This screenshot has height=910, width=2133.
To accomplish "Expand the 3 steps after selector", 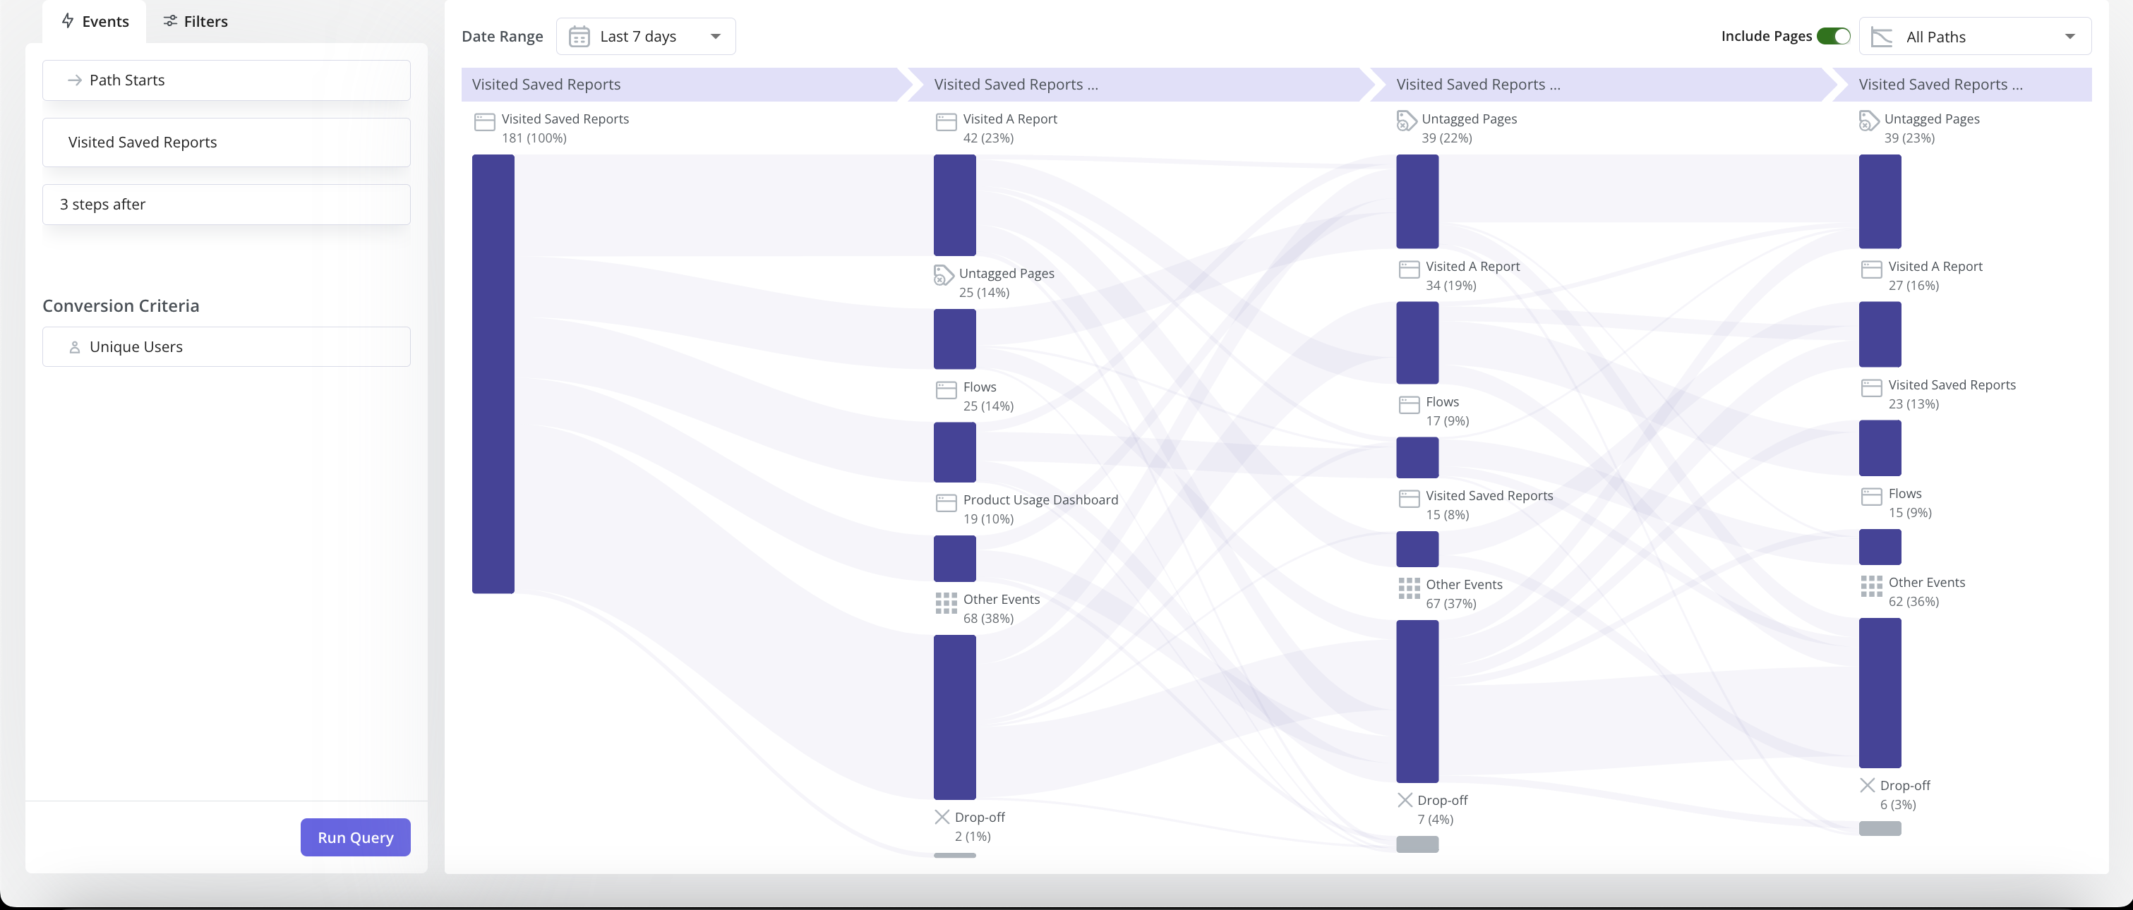I will tap(226, 203).
